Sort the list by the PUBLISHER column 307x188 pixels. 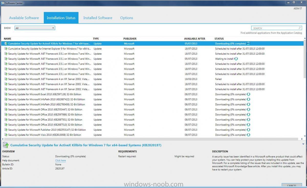[130, 39]
